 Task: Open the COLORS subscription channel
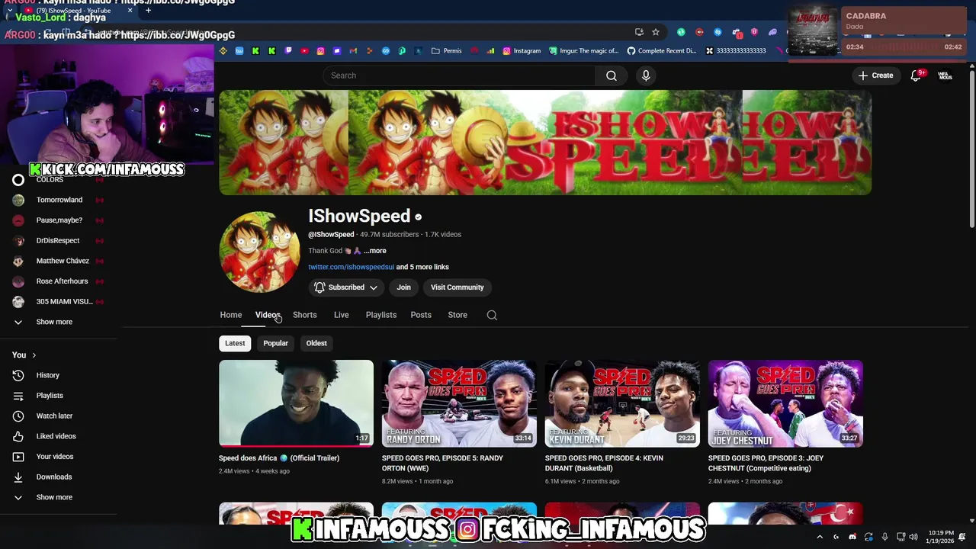50,180
